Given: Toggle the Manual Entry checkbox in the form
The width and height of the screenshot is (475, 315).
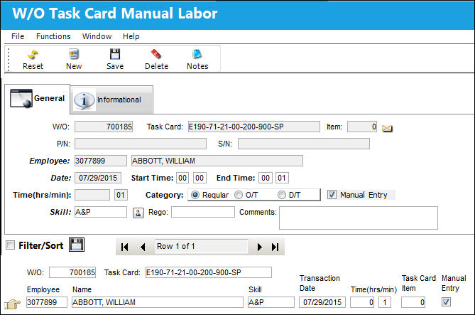Looking at the screenshot, I should click(332, 195).
